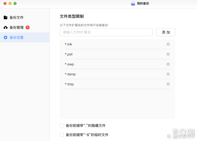
Task: Click the yellow minimize window button
Action: tap(10, 4)
